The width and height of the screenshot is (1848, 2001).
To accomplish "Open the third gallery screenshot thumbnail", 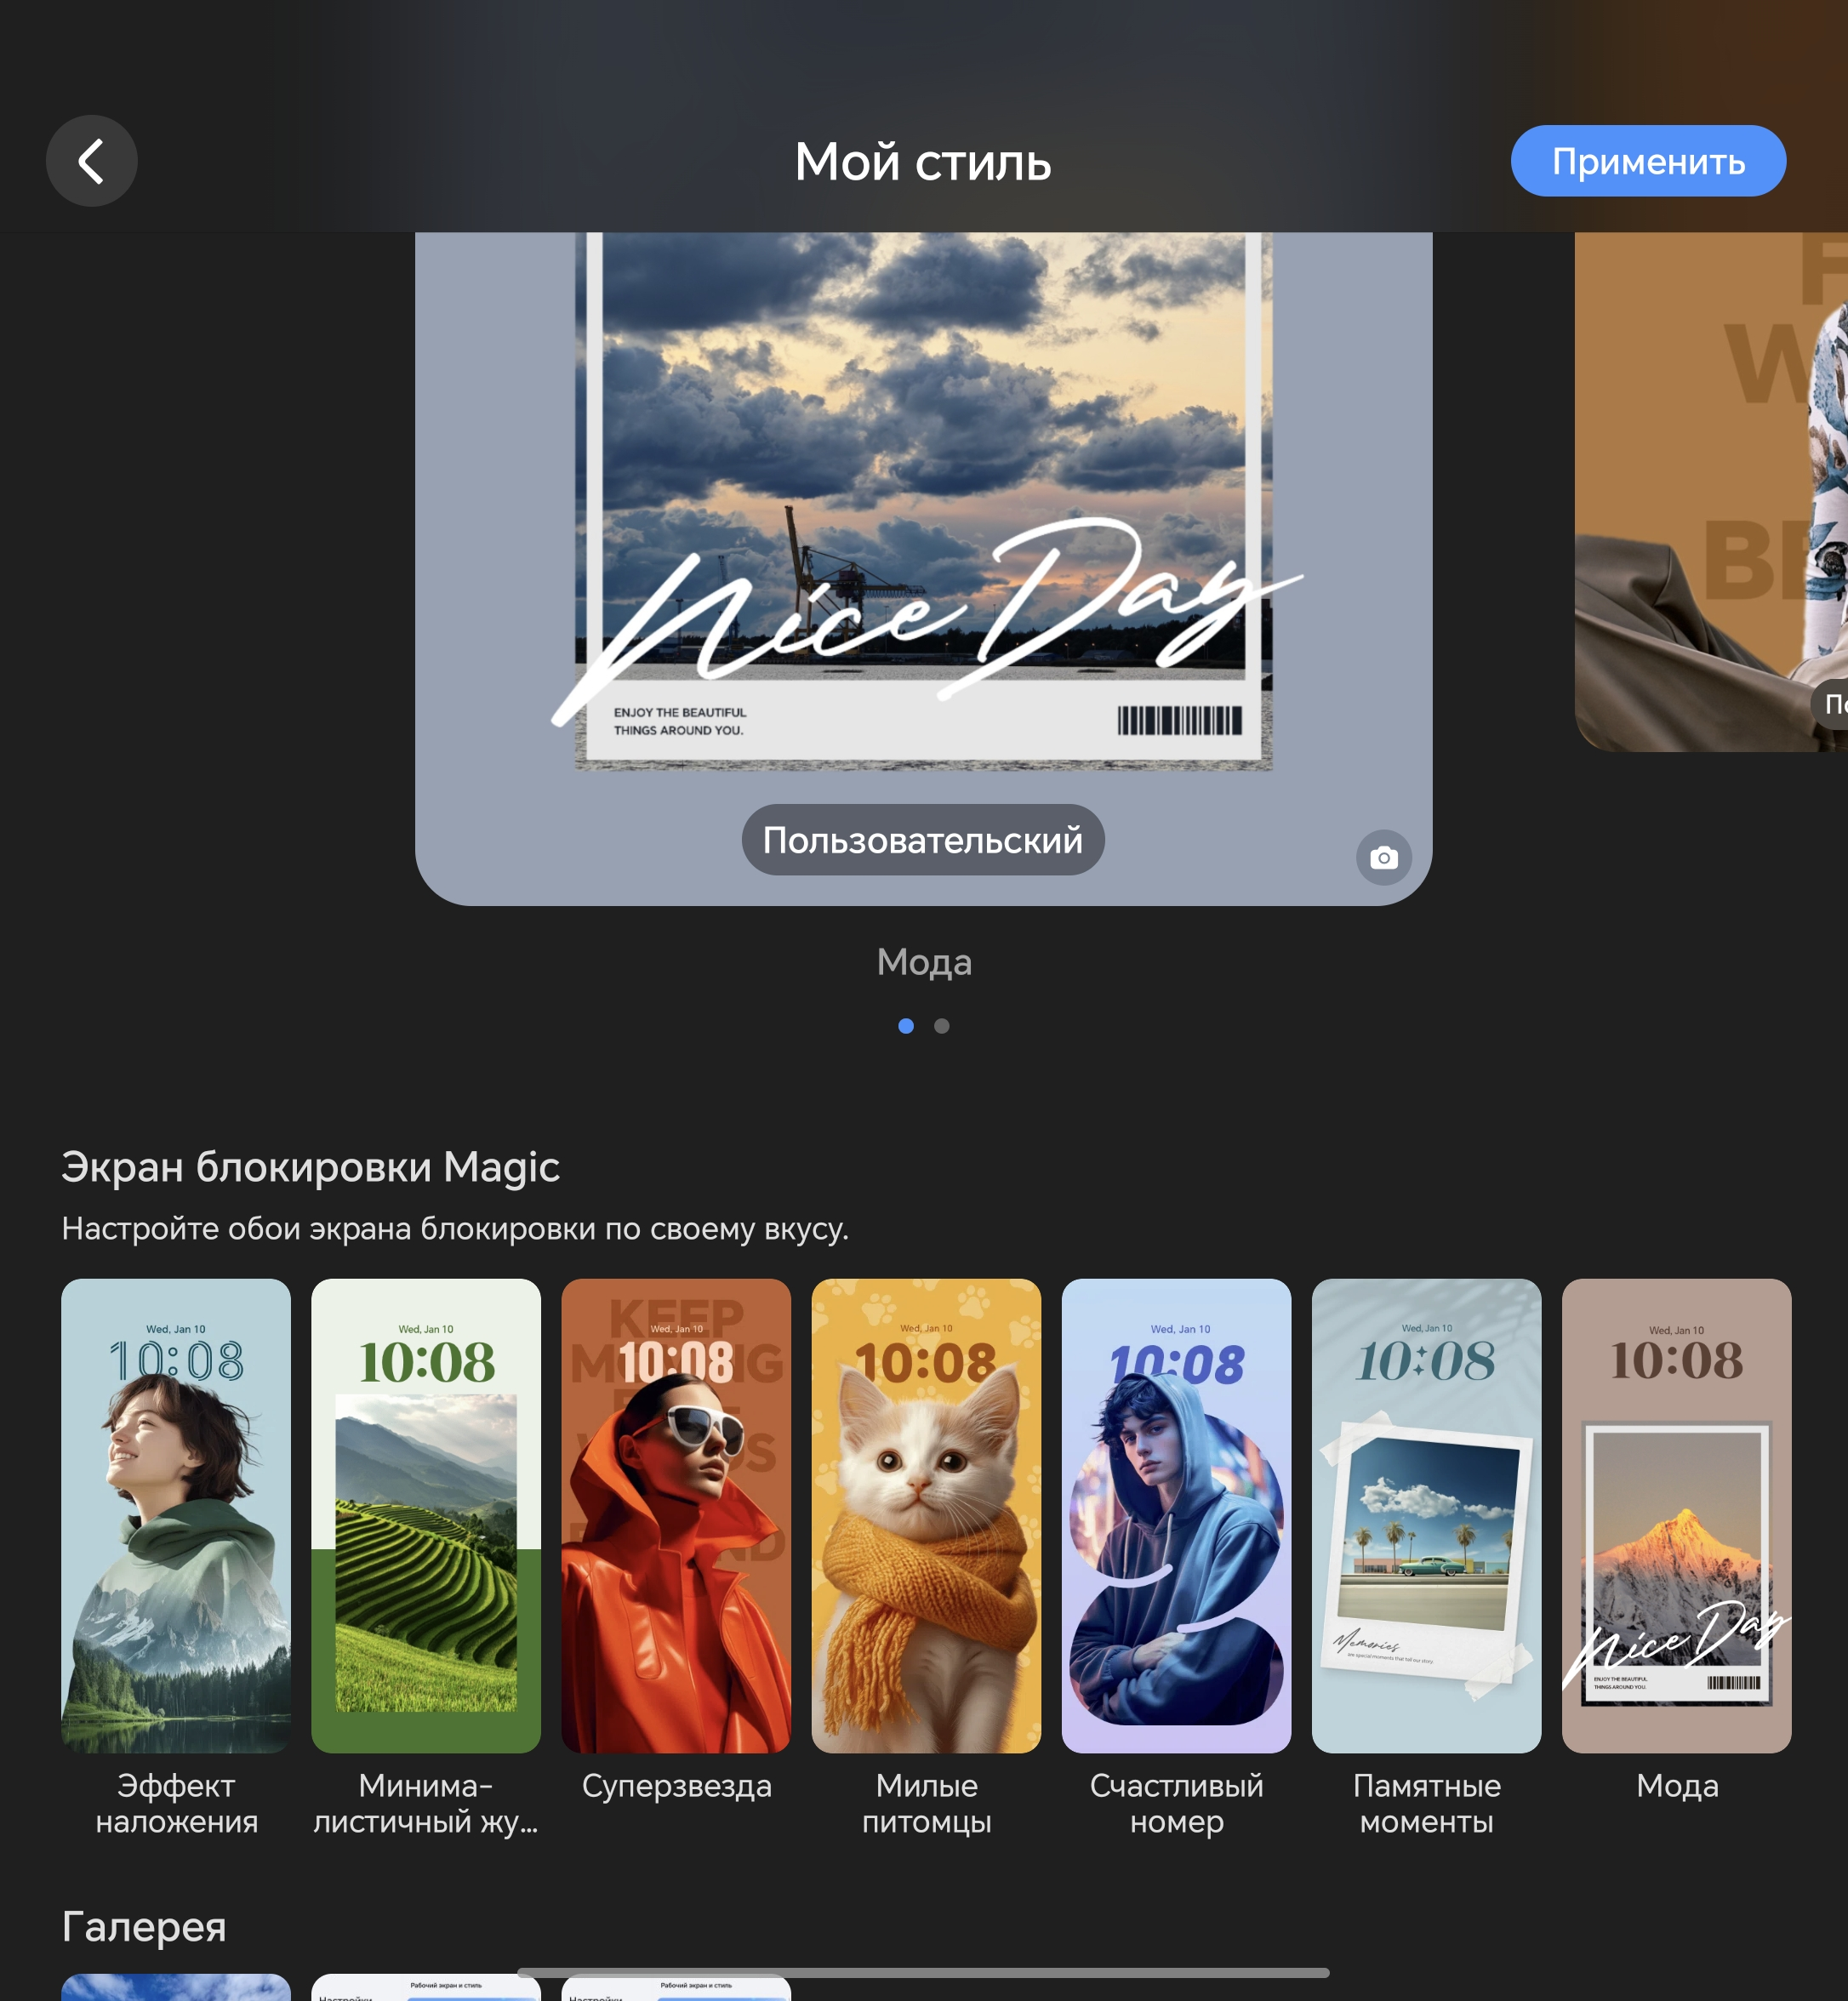I will (x=676, y=1988).
